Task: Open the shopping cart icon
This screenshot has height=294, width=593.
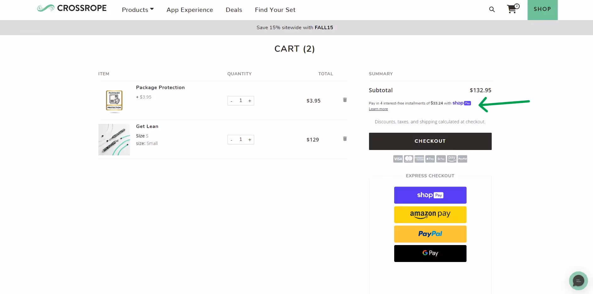Action: 513,9
